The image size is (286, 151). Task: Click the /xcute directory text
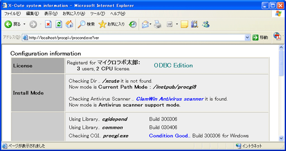(x=111, y=81)
